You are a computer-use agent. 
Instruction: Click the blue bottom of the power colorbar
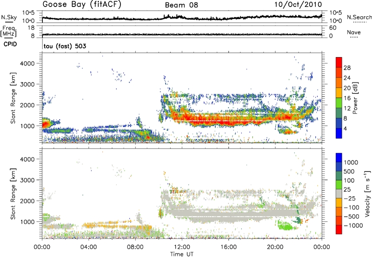pyautogui.click(x=339, y=134)
